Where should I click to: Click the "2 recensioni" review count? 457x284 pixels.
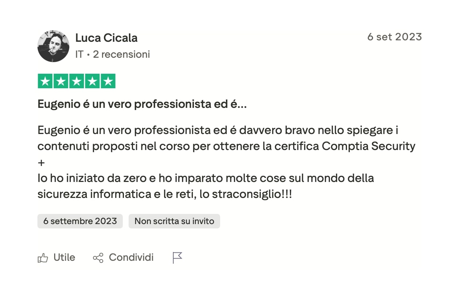121,54
